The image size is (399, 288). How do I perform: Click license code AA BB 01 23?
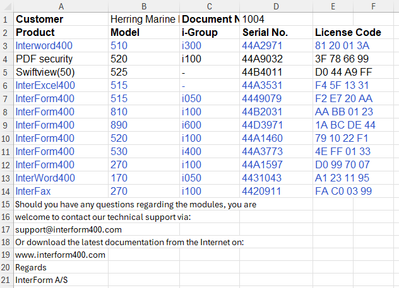coord(353,112)
